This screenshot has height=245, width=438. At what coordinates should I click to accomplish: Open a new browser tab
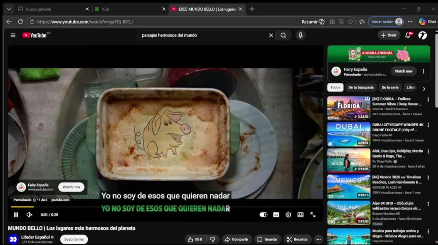click(252, 9)
